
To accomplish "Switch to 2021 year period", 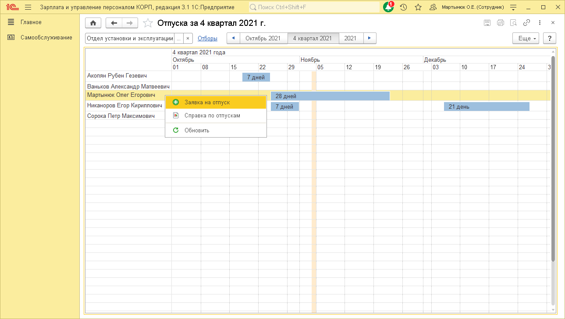I will [x=350, y=38].
